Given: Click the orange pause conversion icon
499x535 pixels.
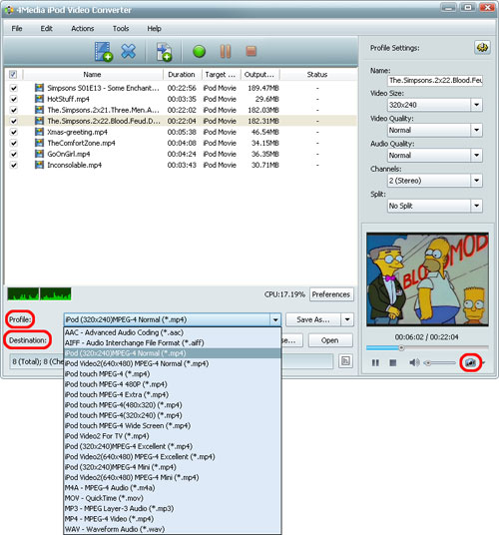Looking at the screenshot, I should click(x=226, y=52).
